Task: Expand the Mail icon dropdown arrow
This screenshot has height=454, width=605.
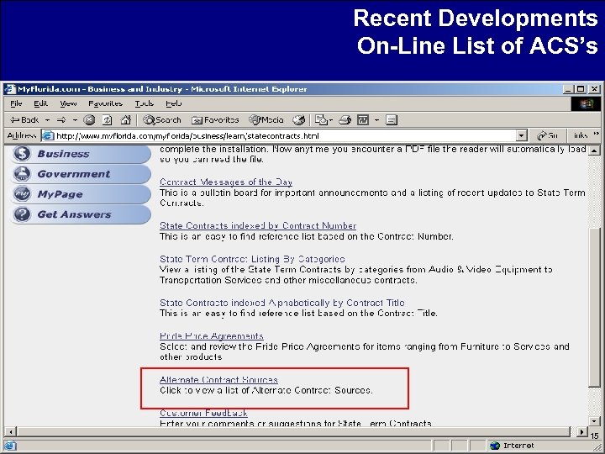Action: (331, 120)
